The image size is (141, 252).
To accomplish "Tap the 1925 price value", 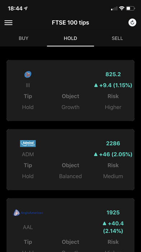I will click(113, 213).
